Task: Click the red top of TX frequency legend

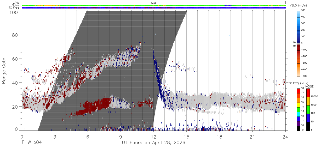Action: pos(299,90)
